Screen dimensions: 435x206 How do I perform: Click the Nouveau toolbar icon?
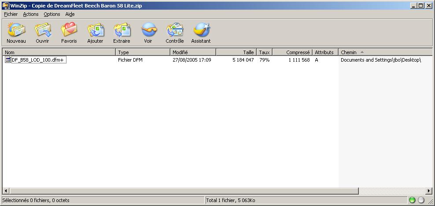pos(16,29)
